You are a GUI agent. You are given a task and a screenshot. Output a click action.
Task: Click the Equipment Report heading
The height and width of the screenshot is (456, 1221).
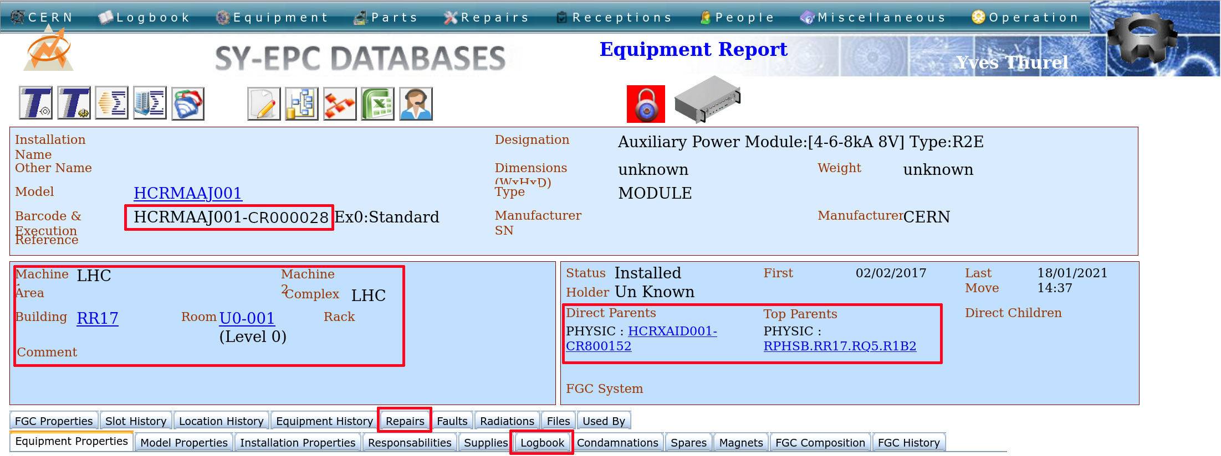pos(693,49)
